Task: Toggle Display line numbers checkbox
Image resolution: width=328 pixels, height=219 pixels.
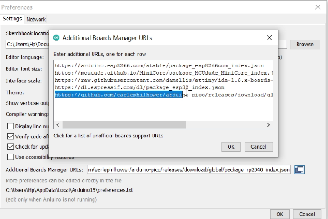Action: tap(10, 126)
